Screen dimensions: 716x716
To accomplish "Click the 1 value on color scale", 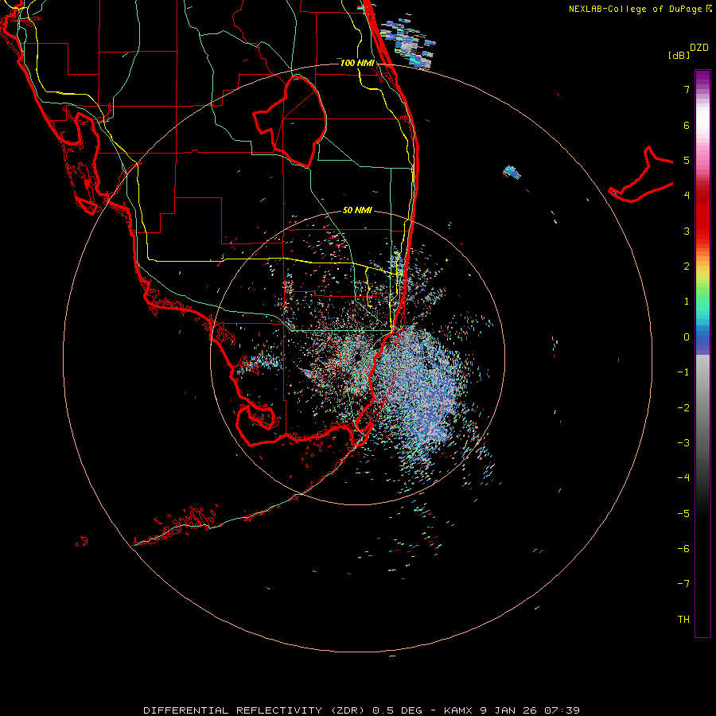I will click(x=687, y=302).
